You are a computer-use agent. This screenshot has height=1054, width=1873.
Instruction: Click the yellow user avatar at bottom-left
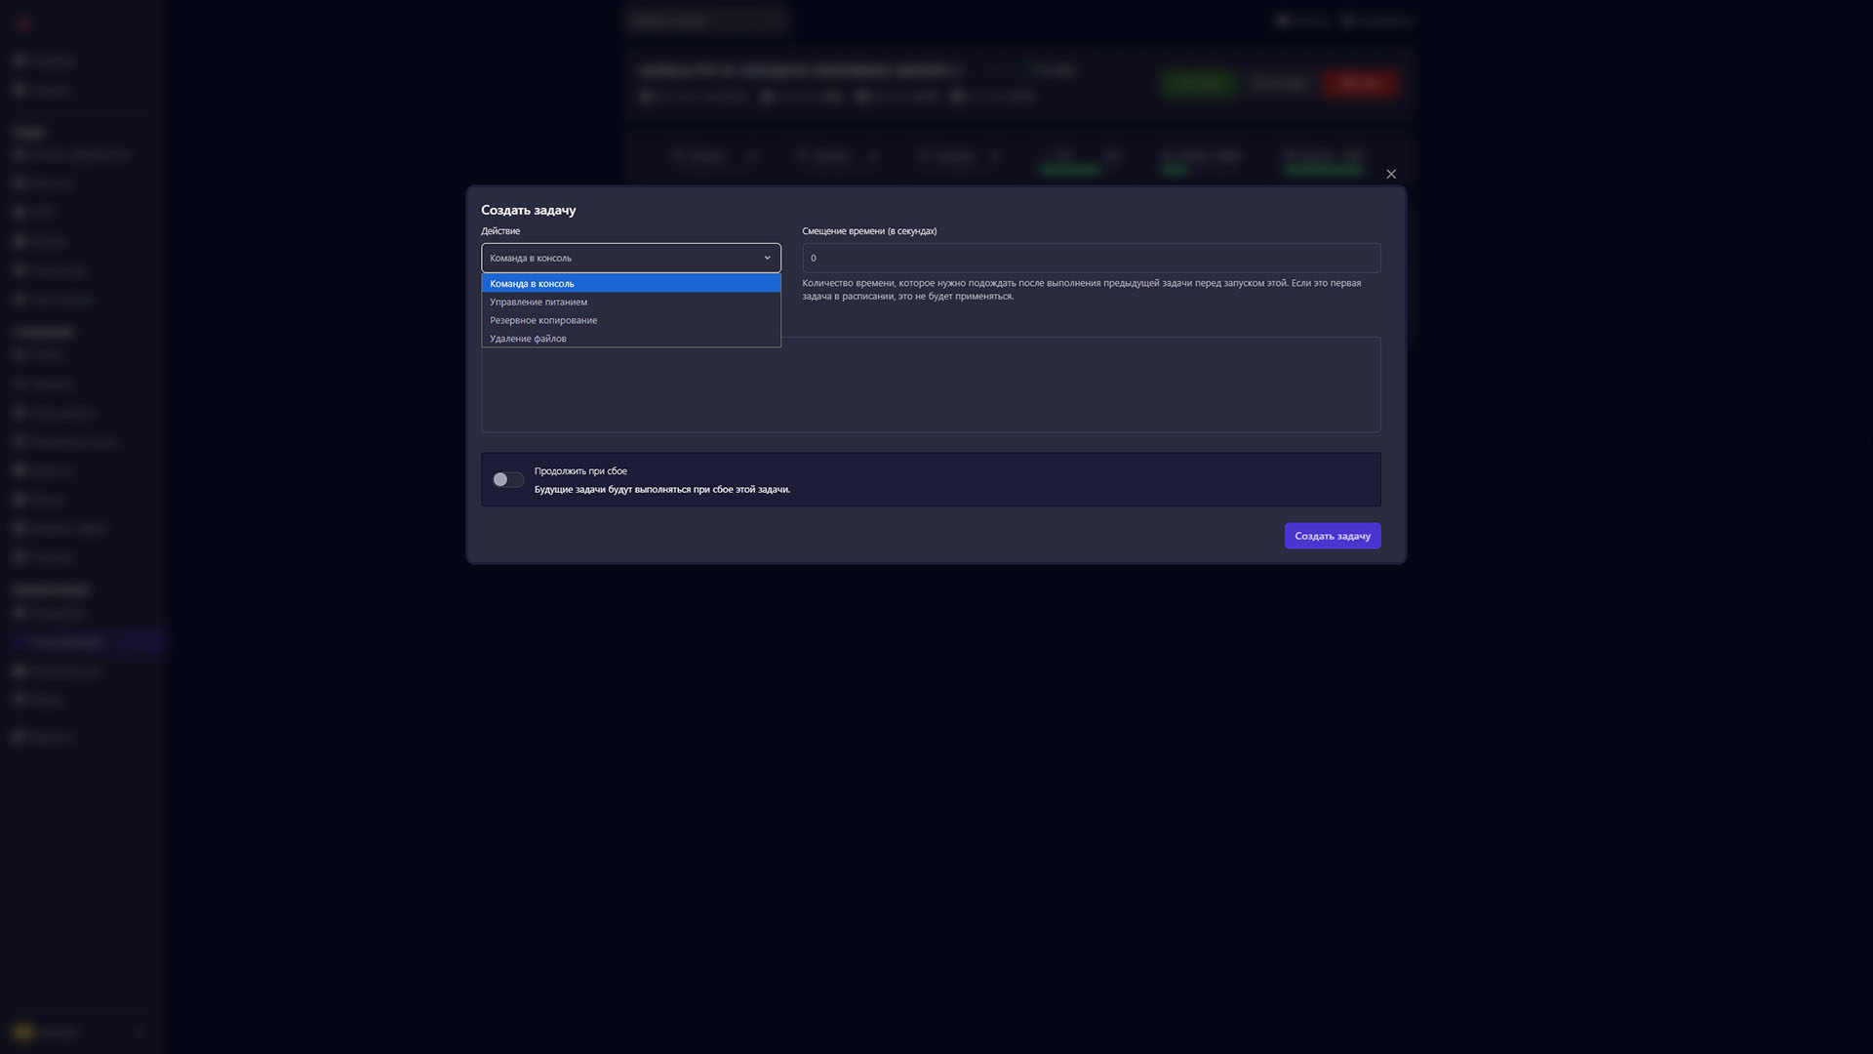(23, 1032)
